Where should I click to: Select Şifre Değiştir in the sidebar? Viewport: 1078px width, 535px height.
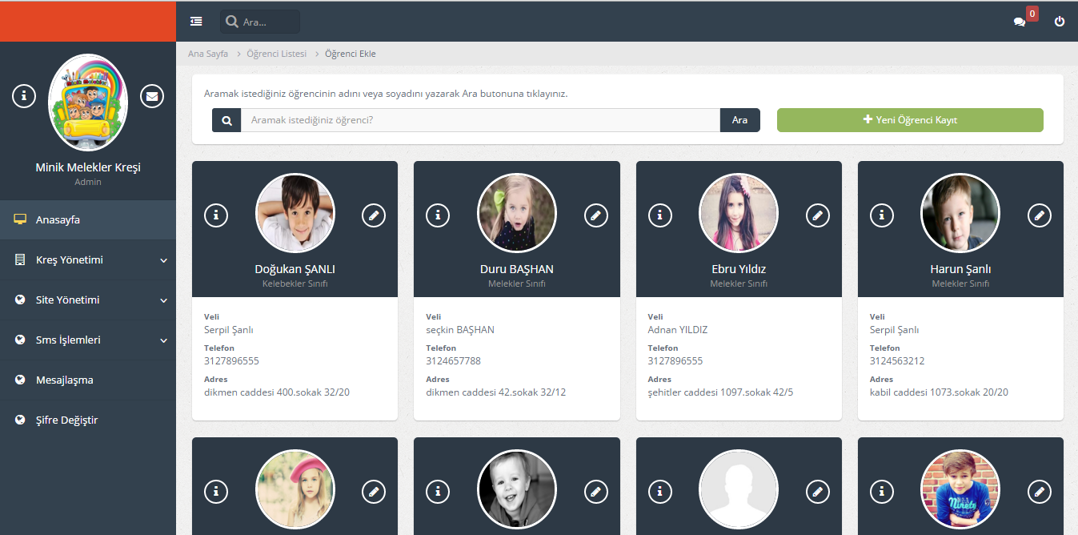pyautogui.click(x=66, y=420)
